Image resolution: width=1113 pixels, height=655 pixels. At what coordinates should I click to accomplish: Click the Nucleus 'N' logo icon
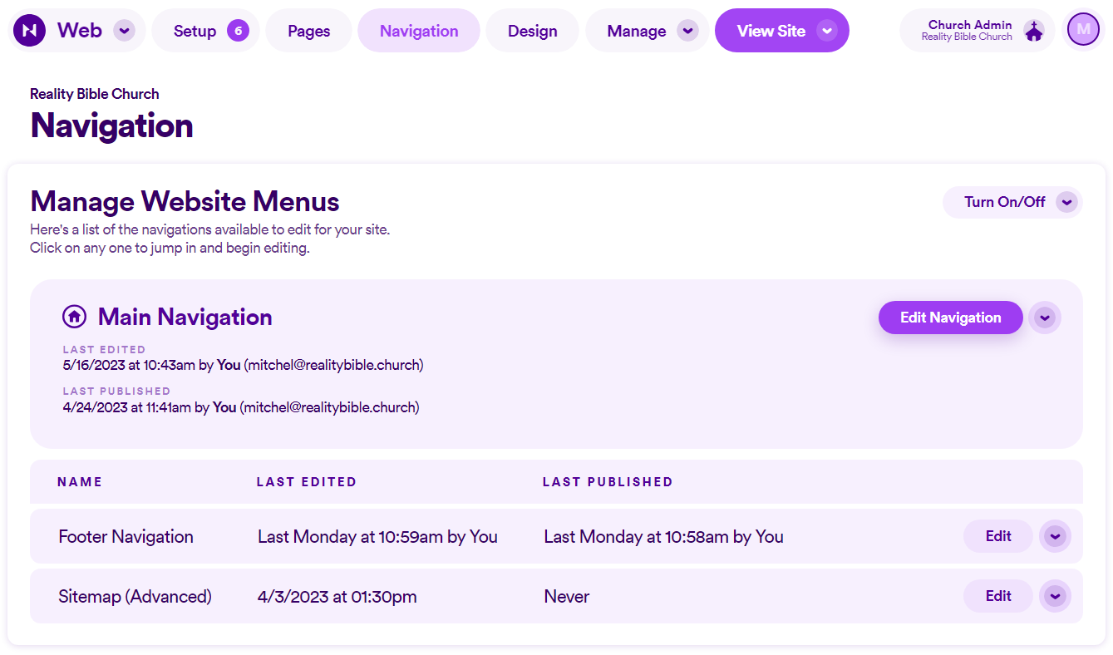pyautogui.click(x=29, y=30)
